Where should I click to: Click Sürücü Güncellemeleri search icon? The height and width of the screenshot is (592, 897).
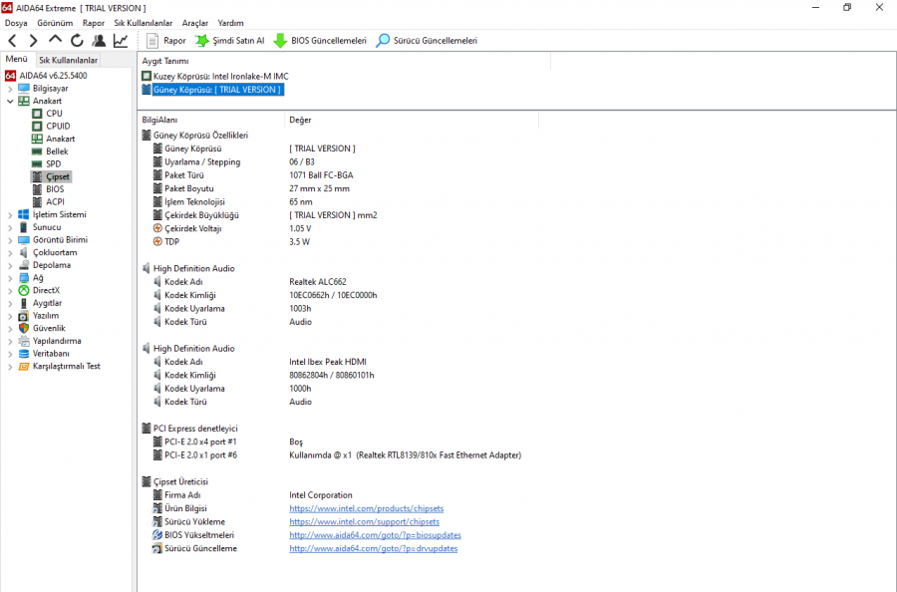tap(384, 41)
